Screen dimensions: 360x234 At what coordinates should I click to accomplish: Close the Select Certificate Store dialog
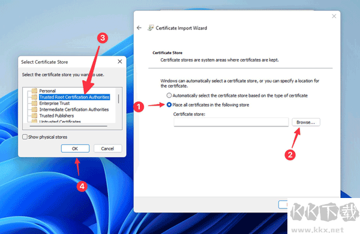click(x=120, y=62)
